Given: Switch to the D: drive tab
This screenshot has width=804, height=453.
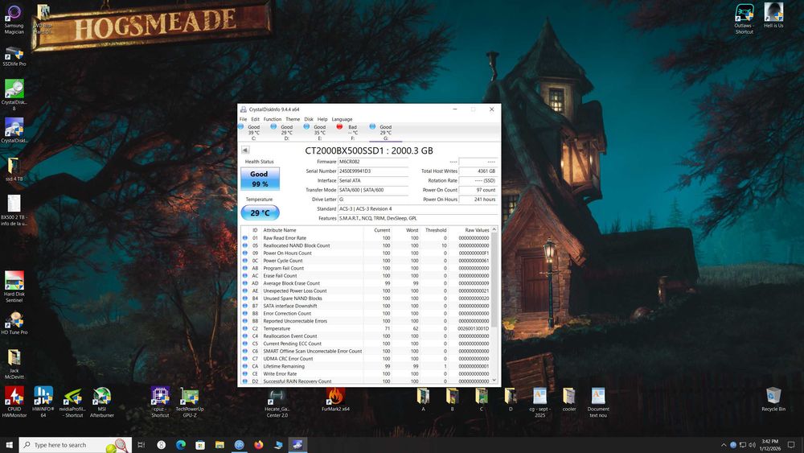Looking at the screenshot, I should coord(286,133).
